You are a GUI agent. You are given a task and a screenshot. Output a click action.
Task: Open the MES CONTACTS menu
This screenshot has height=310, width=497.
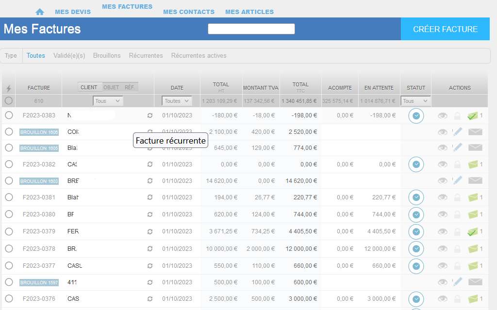pyautogui.click(x=189, y=12)
